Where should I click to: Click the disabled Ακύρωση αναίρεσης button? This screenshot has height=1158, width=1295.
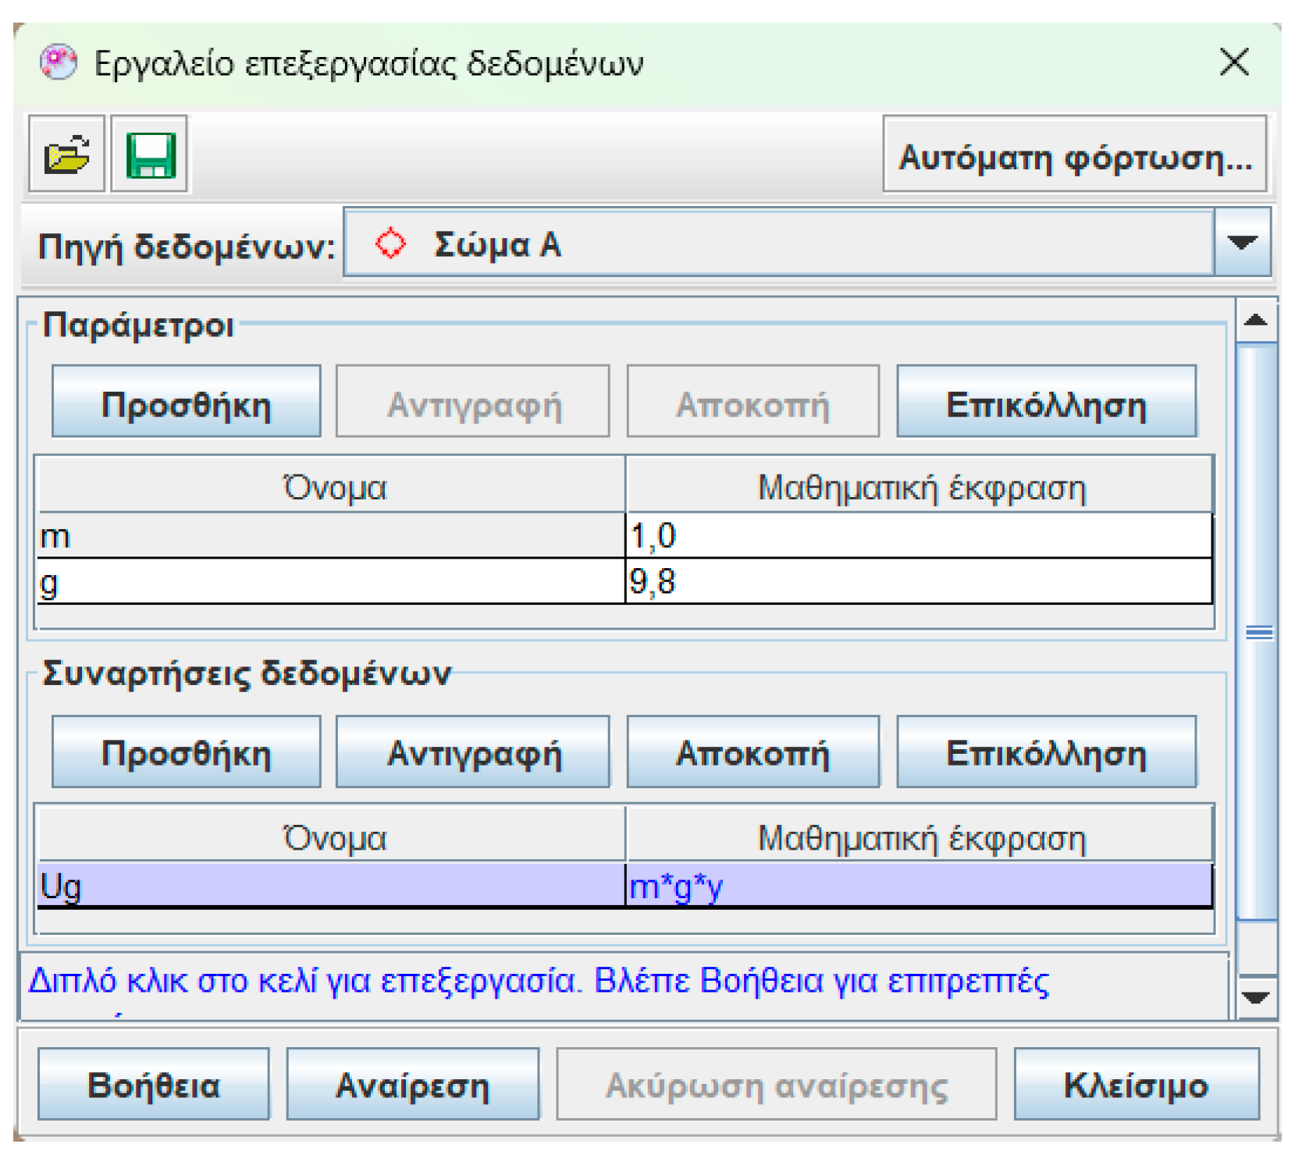tap(777, 1085)
